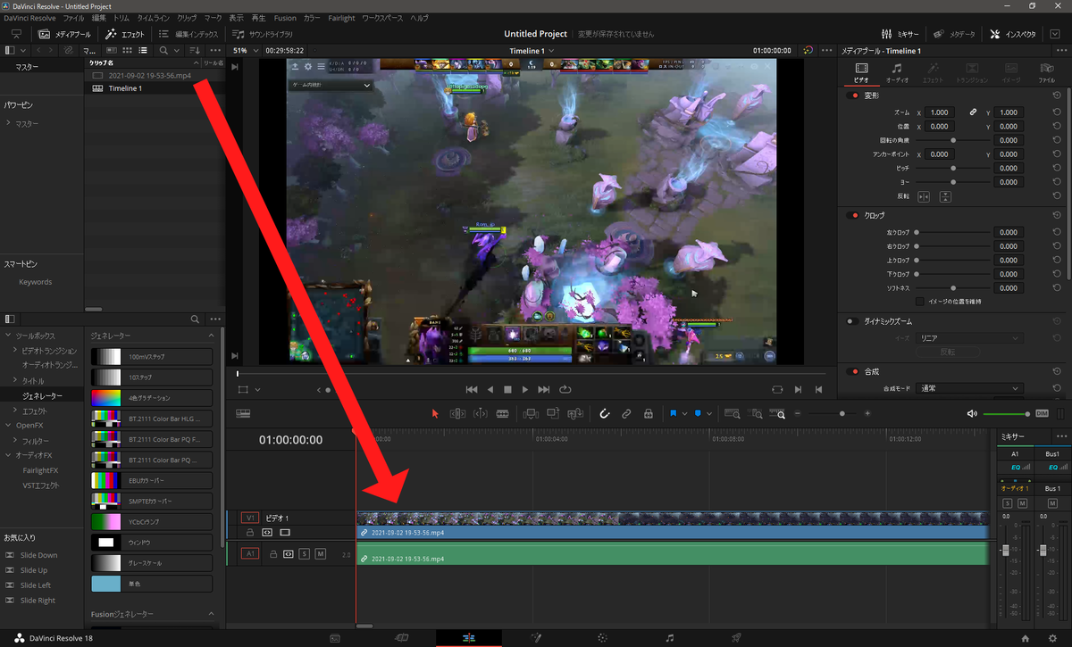
Task: Open the Fairlight page icon
Action: coord(670,638)
